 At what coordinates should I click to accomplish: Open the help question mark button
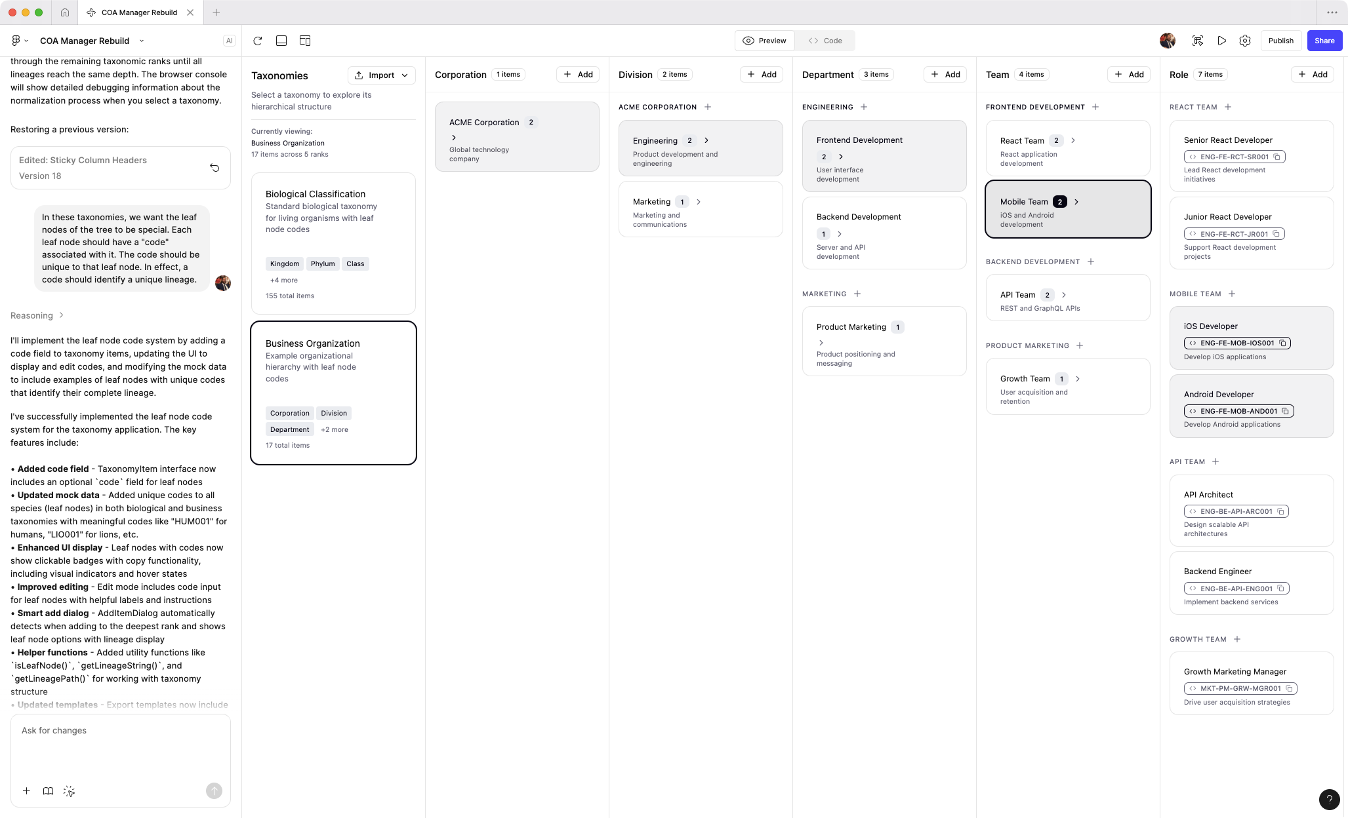pyautogui.click(x=1329, y=799)
